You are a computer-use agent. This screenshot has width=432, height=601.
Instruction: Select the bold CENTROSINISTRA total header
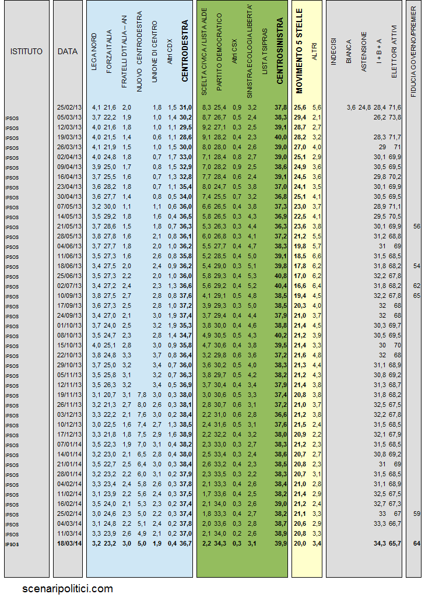280,51
